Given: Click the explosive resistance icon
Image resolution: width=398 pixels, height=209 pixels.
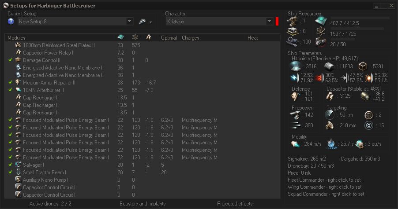Looking at the screenshot, I should (x=369, y=78).
